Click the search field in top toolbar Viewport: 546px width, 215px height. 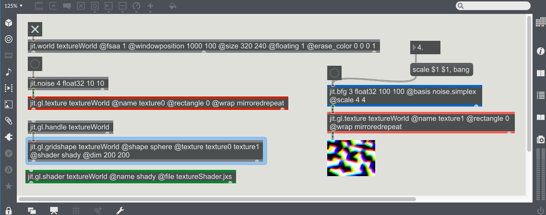pos(493,6)
